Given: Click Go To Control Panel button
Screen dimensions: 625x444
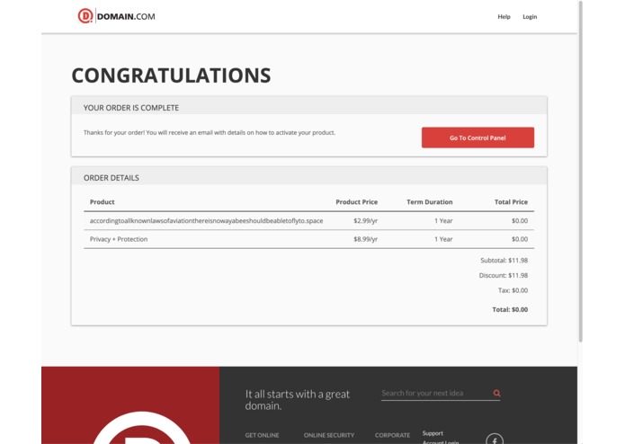Looking at the screenshot, I should coord(478,138).
